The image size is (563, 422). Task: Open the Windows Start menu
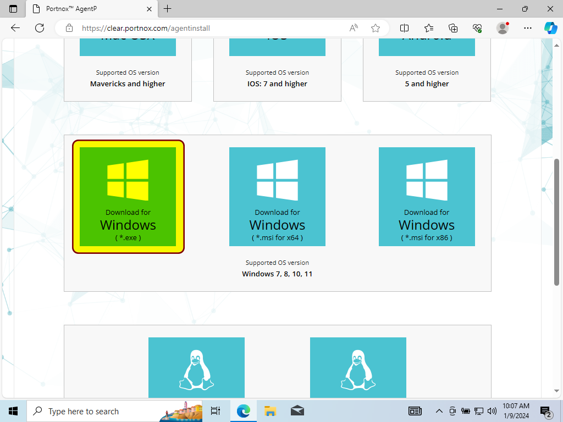(x=13, y=411)
